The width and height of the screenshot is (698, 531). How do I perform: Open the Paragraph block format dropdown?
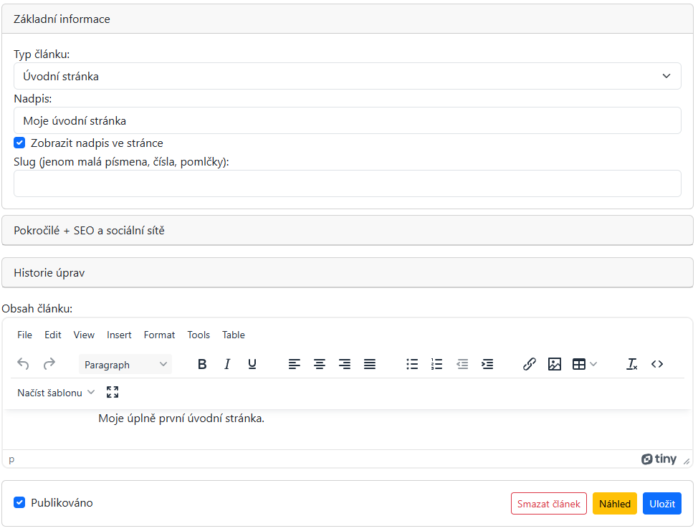tap(125, 365)
